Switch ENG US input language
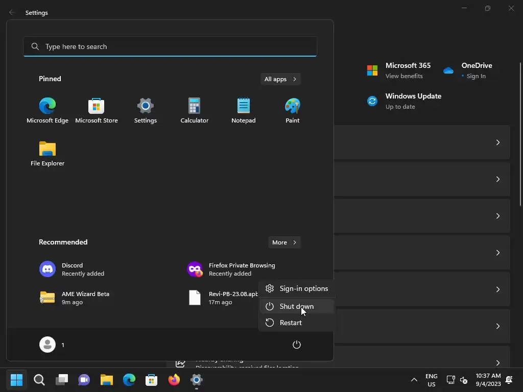 [x=431, y=380]
